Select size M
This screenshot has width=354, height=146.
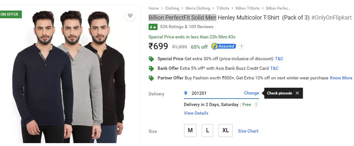[190, 130]
